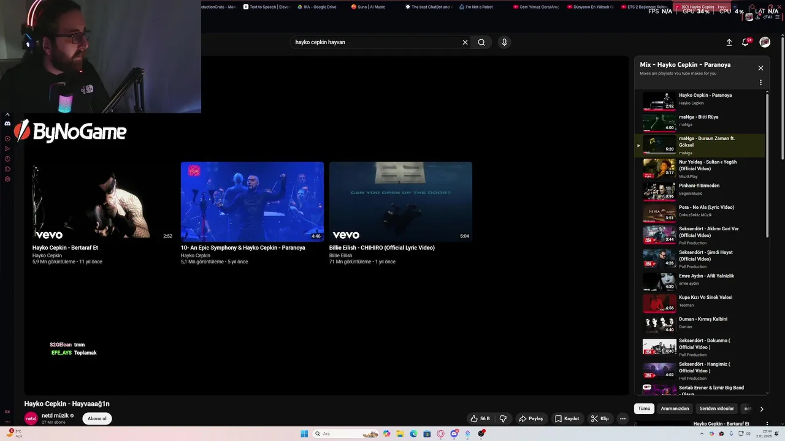The height and width of the screenshot is (441, 785).
Task: Select the Aramanızdan filter chip
Action: point(675,409)
